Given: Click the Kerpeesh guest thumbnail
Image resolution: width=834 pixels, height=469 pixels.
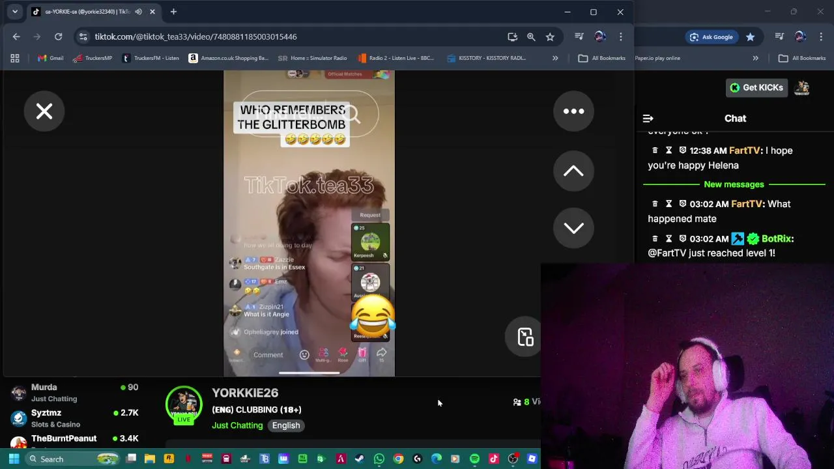Looking at the screenshot, I should tap(371, 242).
